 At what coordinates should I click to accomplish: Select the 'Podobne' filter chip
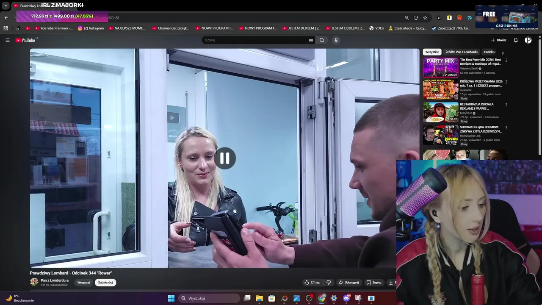[490, 52]
